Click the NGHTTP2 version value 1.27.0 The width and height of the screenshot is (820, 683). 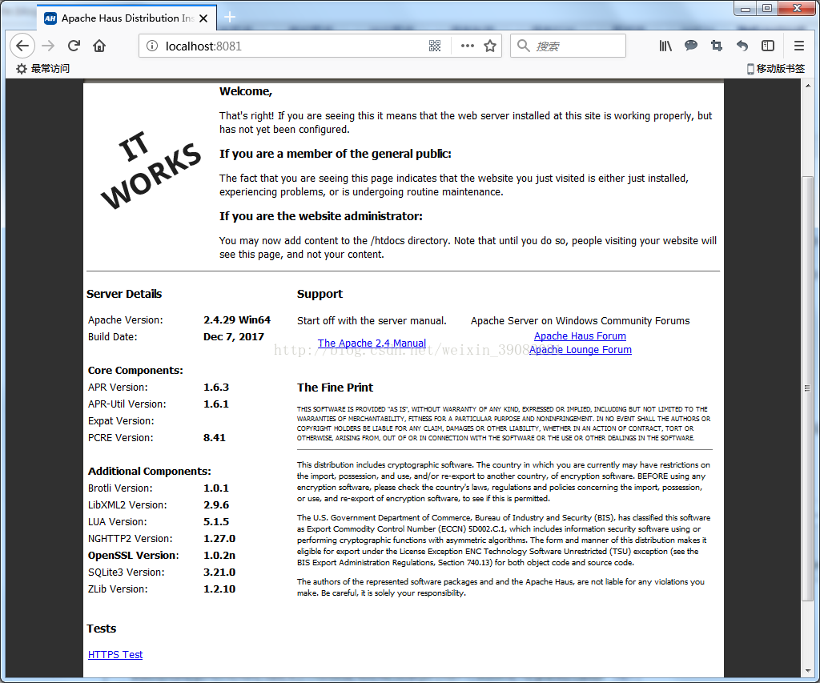[x=219, y=539]
